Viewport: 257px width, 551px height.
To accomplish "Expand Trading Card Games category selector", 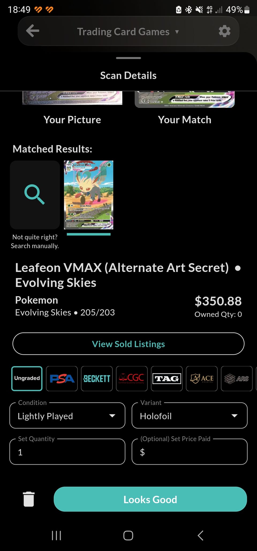I will [128, 32].
